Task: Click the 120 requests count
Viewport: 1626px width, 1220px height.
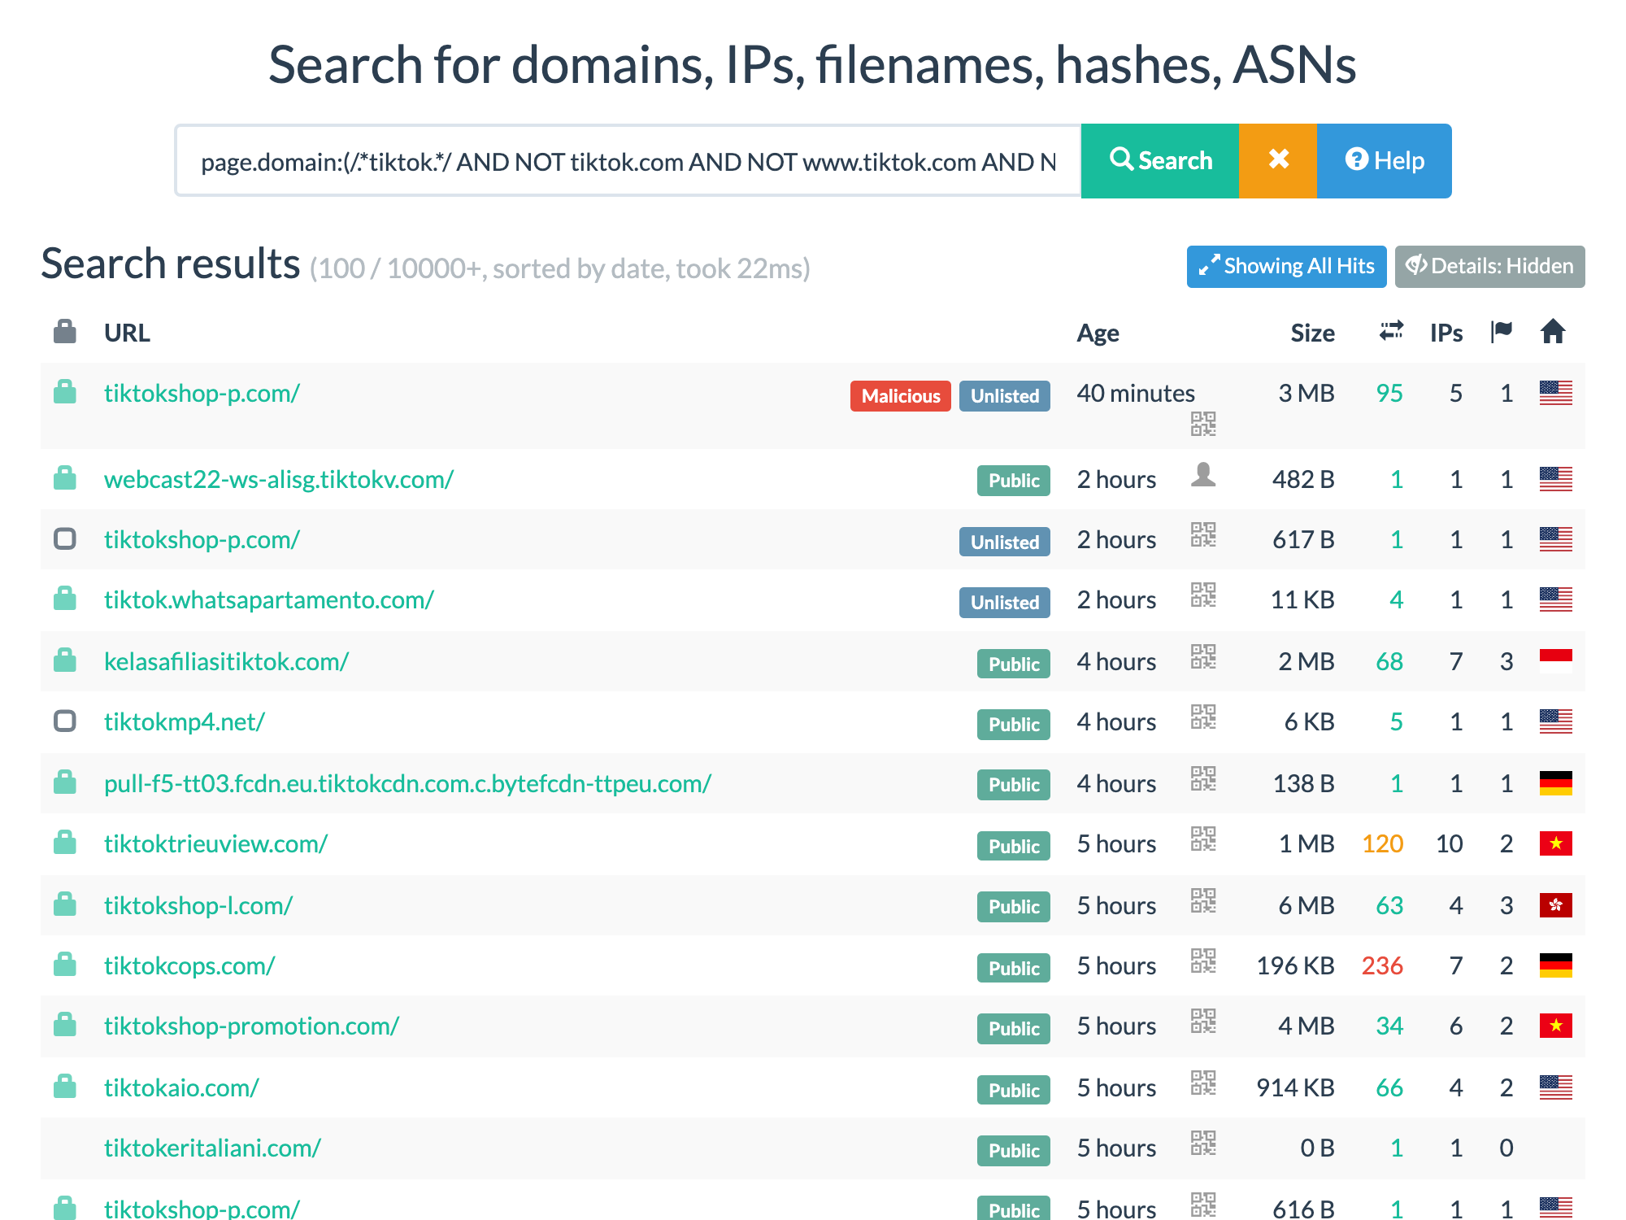Action: pos(1382,843)
